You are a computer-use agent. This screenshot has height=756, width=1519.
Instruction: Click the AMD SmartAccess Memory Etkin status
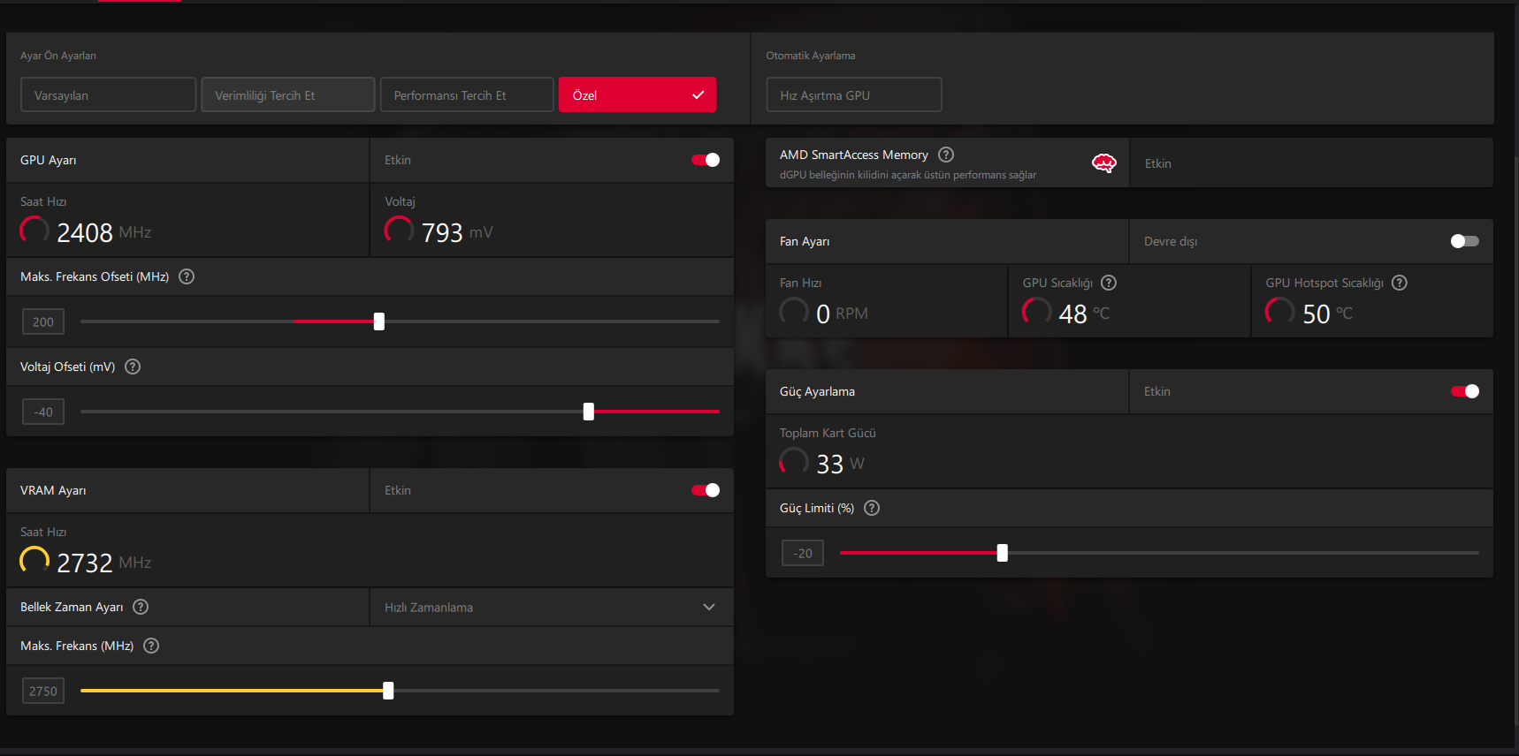[x=1157, y=163]
